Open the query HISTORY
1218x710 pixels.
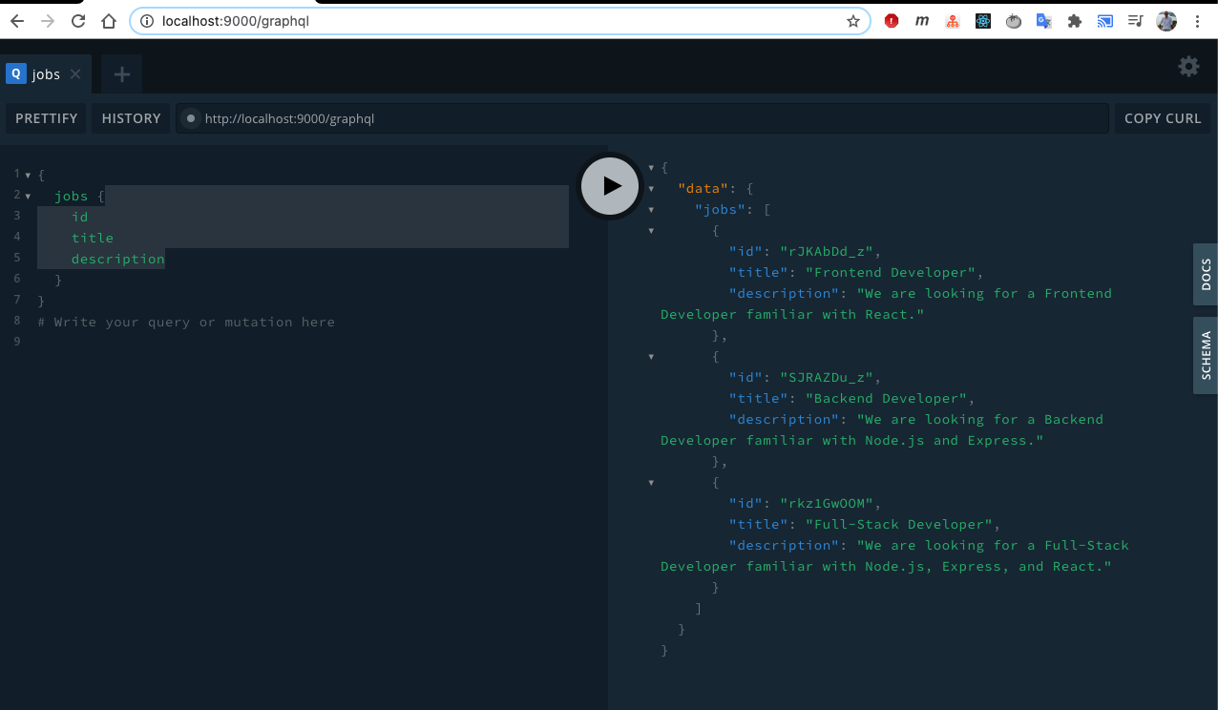(131, 117)
